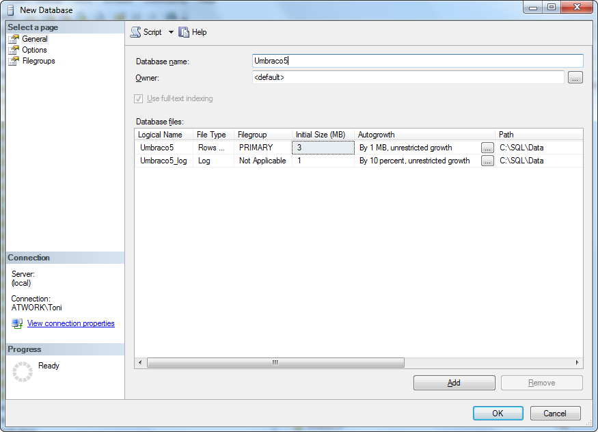Viewport: 598px width, 432px height.
Task: Click the connection properties computer icon
Action: tap(17, 323)
